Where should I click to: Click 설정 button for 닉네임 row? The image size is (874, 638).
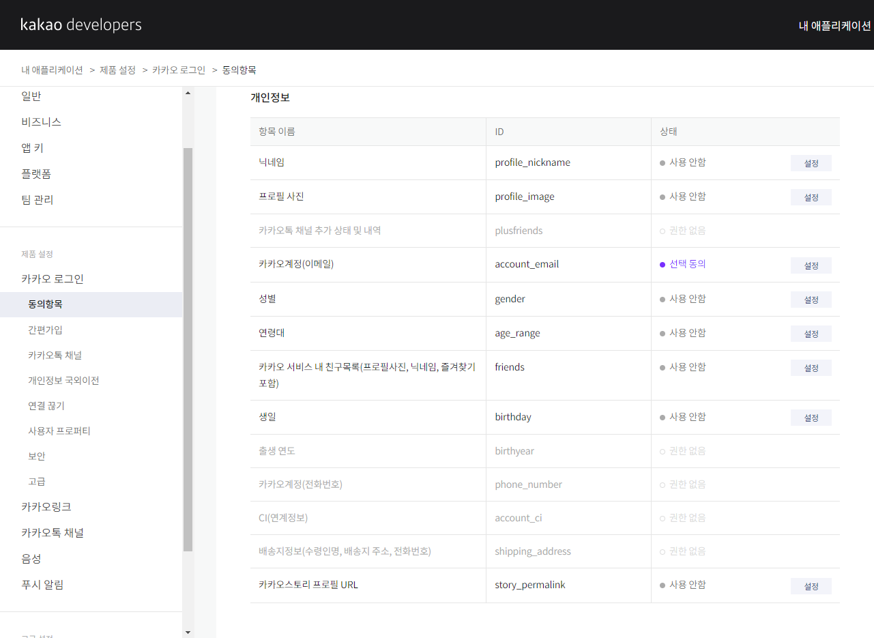point(811,163)
